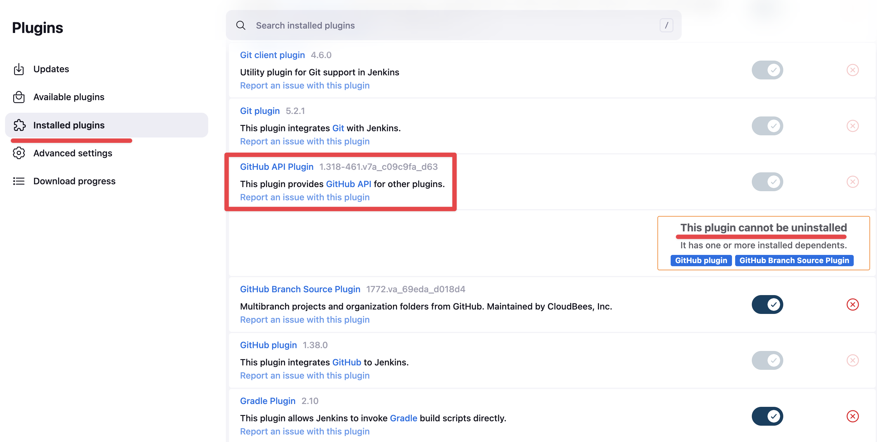Open the GitHub plugin title link
Image resolution: width=877 pixels, height=442 pixels.
click(268, 345)
